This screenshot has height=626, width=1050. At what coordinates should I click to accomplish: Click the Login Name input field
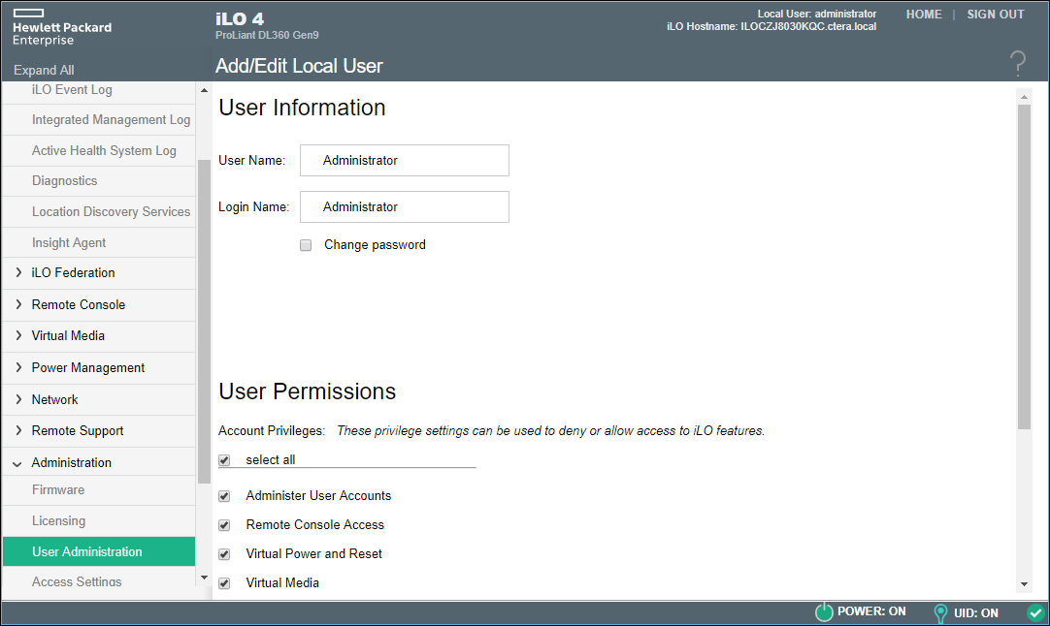pyautogui.click(x=405, y=206)
